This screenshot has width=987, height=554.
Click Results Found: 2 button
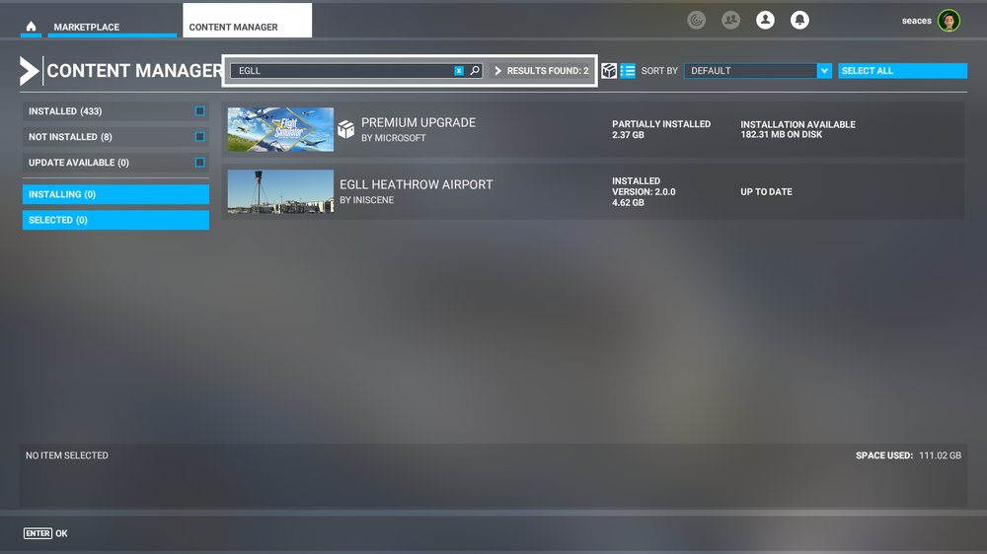coord(541,70)
